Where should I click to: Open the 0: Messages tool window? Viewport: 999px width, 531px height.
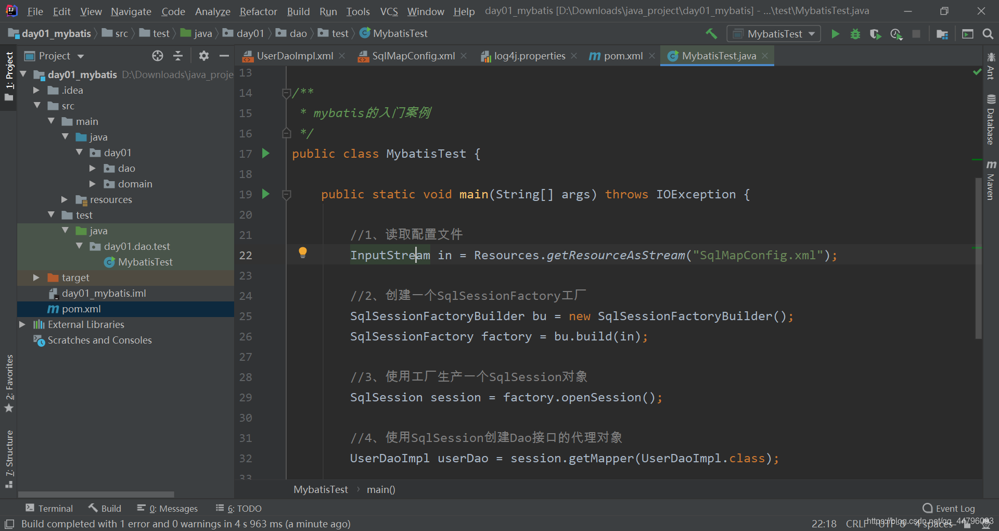click(x=168, y=508)
